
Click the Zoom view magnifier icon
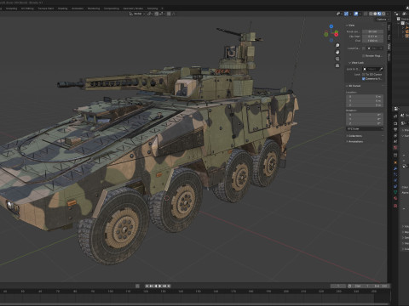click(337, 45)
